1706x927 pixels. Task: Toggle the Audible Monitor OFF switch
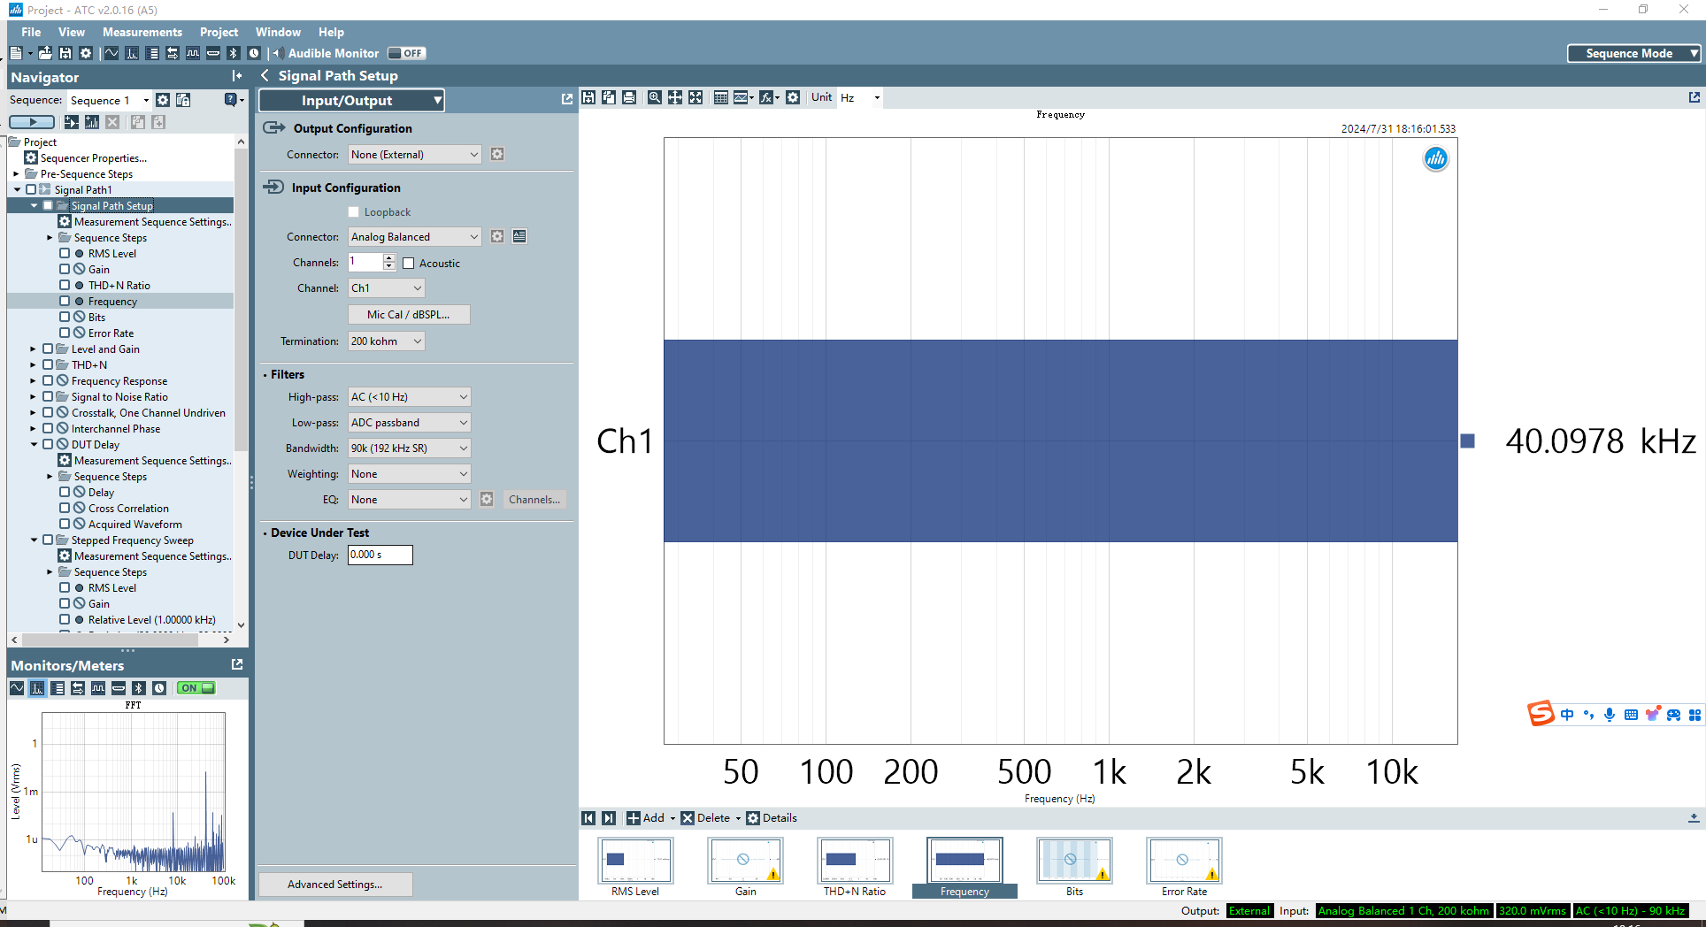pos(407,53)
